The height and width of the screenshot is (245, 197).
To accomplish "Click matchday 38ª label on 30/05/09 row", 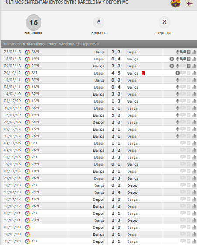I will coord(35,108).
